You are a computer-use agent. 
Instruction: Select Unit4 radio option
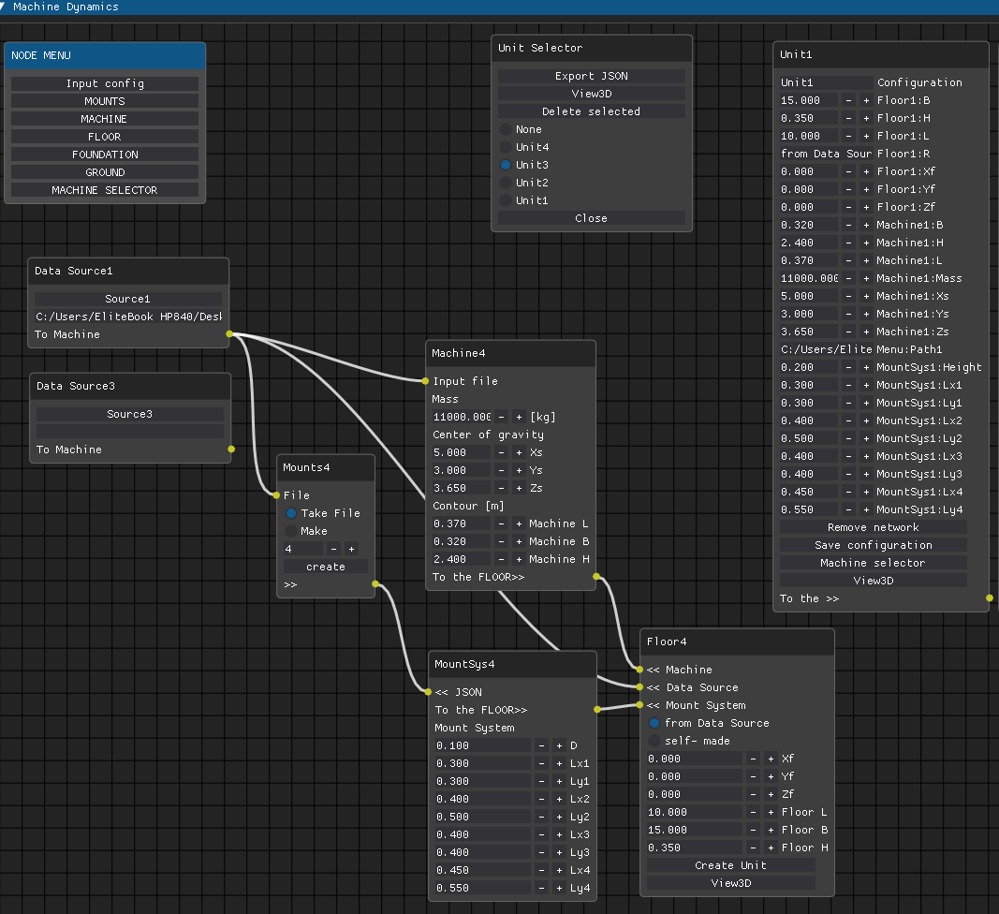click(506, 147)
